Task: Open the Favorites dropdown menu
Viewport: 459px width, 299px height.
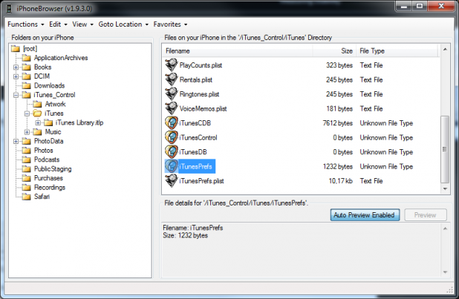Action: [170, 24]
